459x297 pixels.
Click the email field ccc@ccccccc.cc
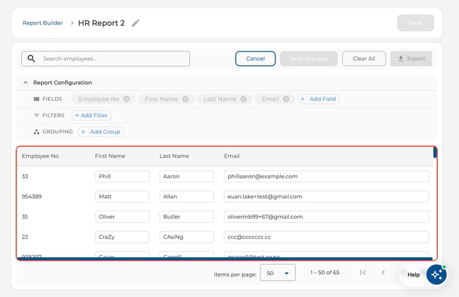(326, 237)
